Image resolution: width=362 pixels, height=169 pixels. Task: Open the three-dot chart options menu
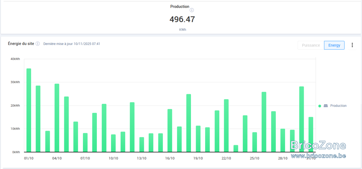352,45
